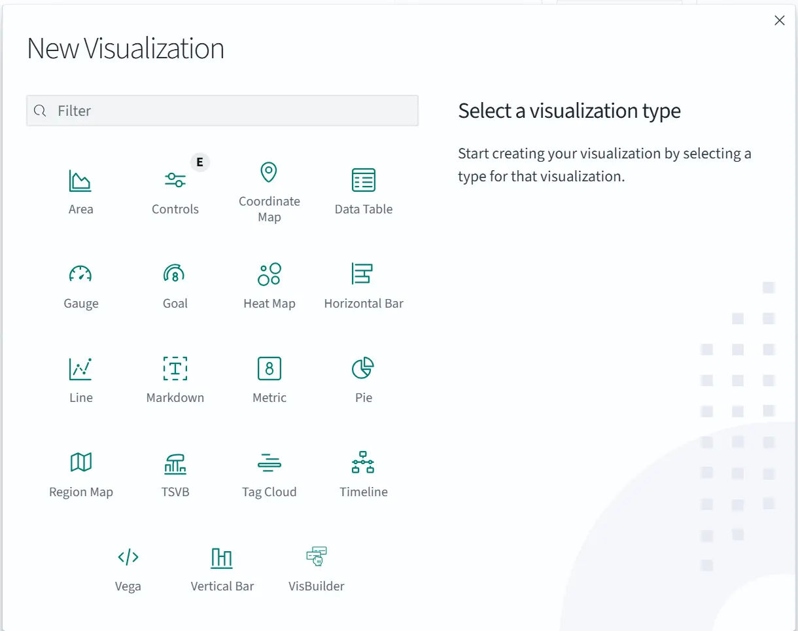The image size is (798, 631).
Task: Select the Data Table visualization
Action: click(363, 190)
